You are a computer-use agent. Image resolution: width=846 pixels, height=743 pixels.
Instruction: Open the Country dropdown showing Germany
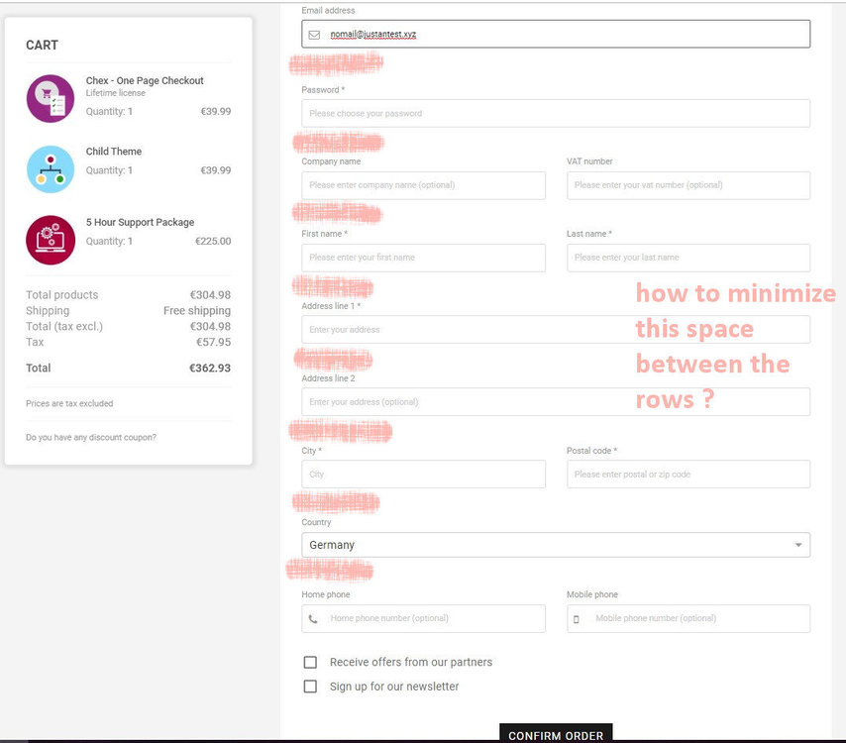555,545
